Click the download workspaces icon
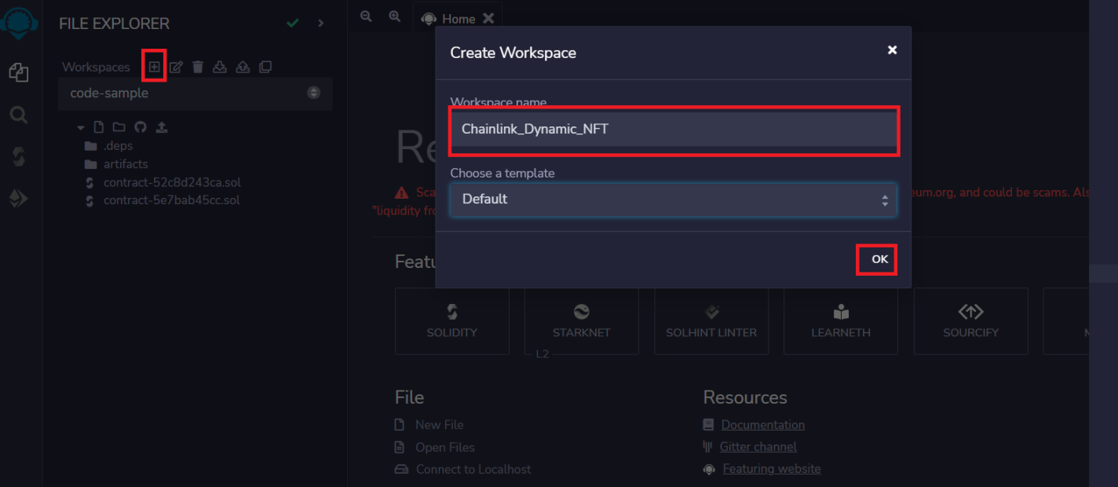The width and height of the screenshot is (1118, 487). pyautogui.click(x=220, y=67)
